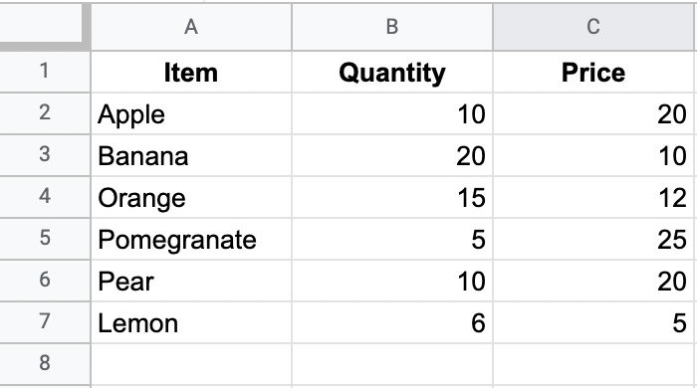Click the Item header cell
The height and width of the screenshot is (388, 697).
click(191, 72)
